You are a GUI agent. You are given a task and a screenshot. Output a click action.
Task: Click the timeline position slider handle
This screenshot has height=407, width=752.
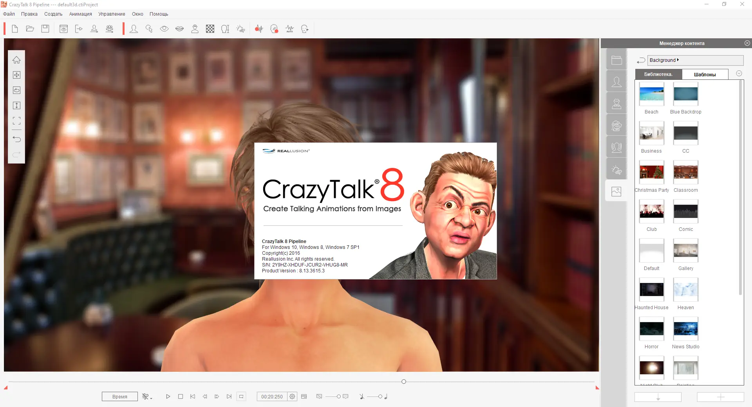(403, 382)
